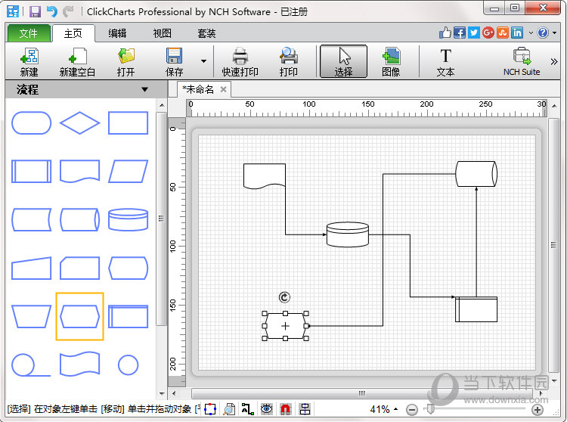The width and height of the screenshot is (567, 422).
Task: Pick the internal storage shape in palette
Action: [129, 316]
